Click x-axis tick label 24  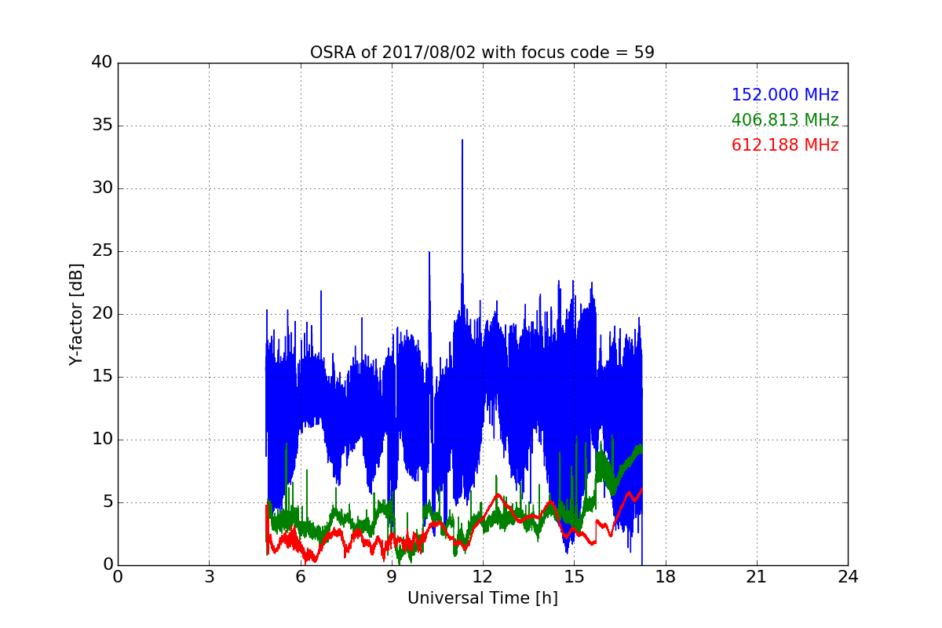[848, 577]
